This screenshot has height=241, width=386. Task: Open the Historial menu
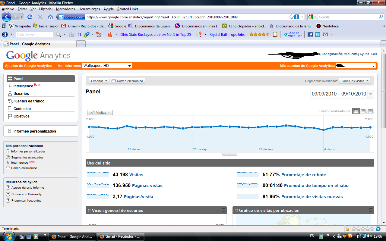(x=46, y=9)
